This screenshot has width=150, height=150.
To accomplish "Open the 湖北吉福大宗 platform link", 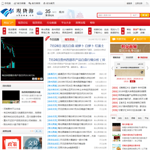I will click(127, 124).
